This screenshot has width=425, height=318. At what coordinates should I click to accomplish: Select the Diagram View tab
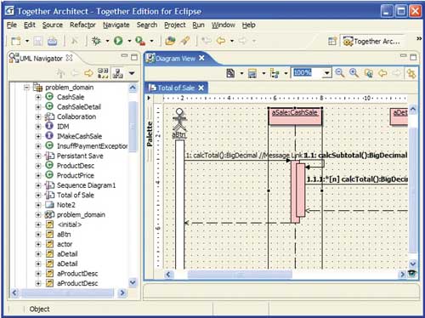[x=175, y=59]
